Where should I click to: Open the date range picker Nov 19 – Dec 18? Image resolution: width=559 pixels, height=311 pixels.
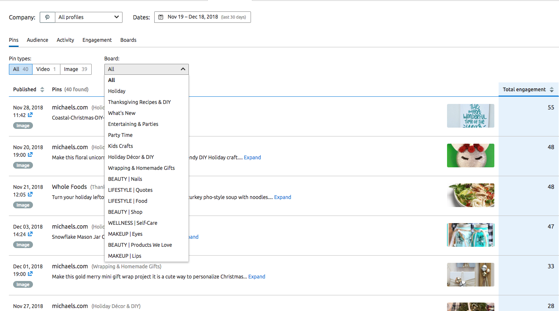tap(202, 17)
